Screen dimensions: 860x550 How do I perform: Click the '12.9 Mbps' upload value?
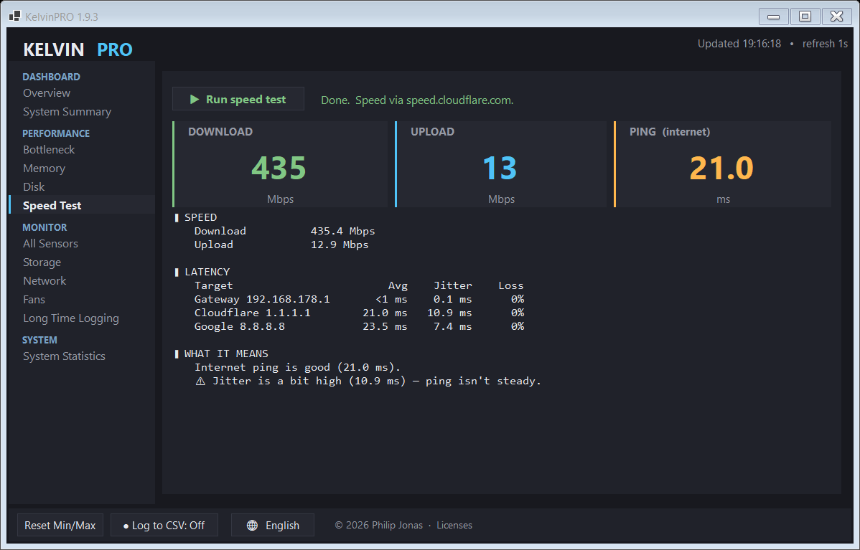click(340, 245)
